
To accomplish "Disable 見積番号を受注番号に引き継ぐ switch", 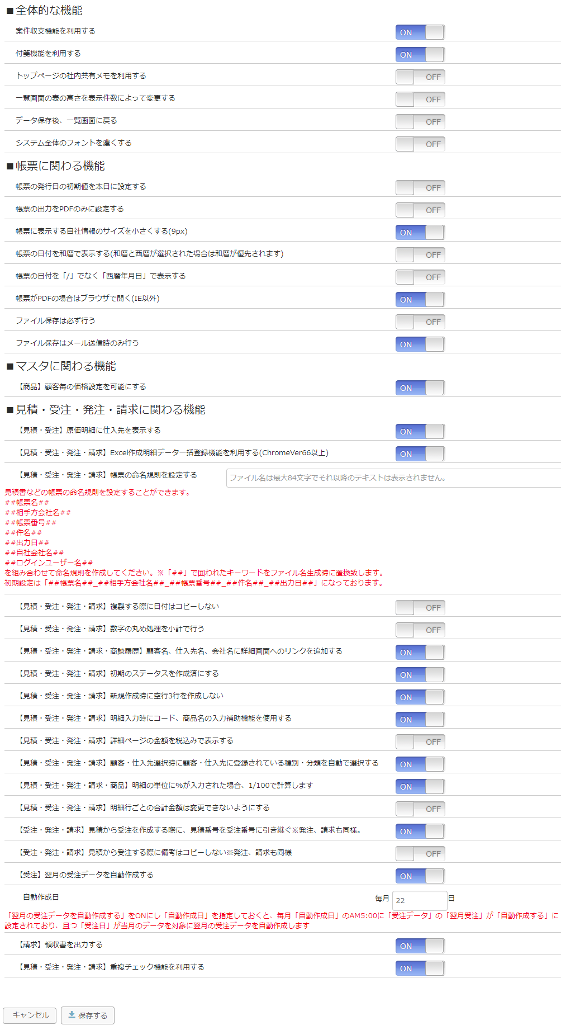I will tap(420, 831).
